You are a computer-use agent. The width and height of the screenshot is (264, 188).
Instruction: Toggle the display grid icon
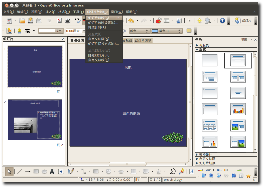[189, 21]
